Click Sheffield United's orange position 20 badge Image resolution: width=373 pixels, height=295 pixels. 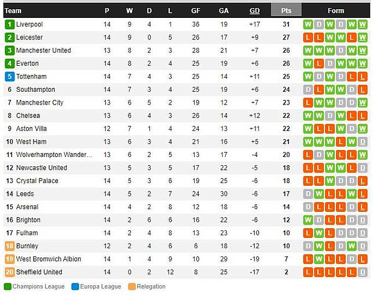[9, 272]
